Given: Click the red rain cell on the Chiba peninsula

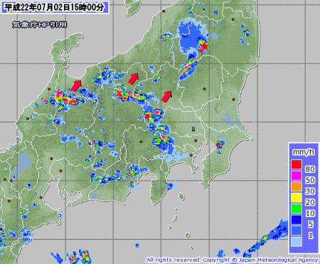Looking at the screenshot, I should pos(219,144).
